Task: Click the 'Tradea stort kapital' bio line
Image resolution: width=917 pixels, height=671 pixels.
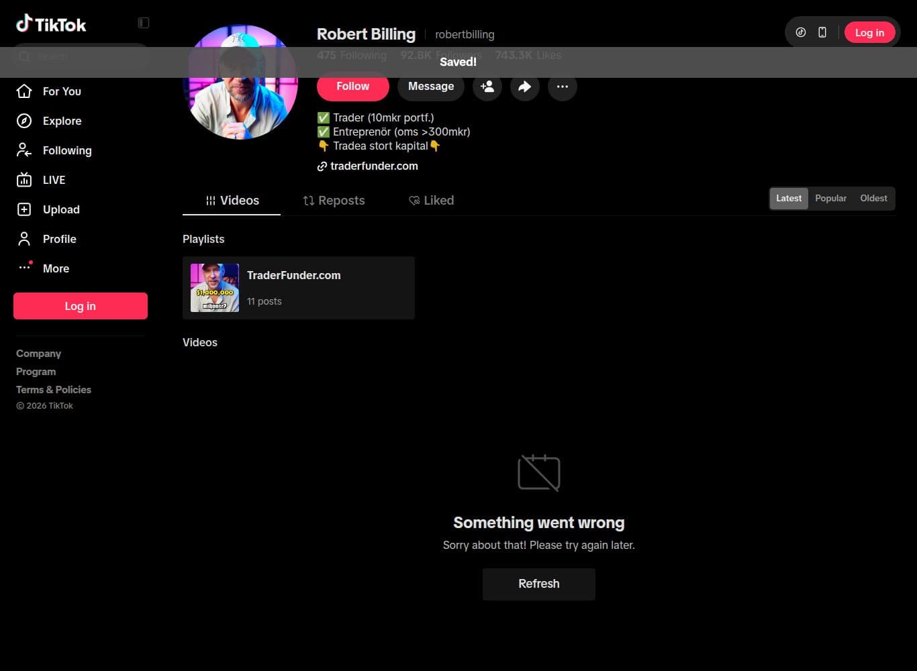Action: 379,146
